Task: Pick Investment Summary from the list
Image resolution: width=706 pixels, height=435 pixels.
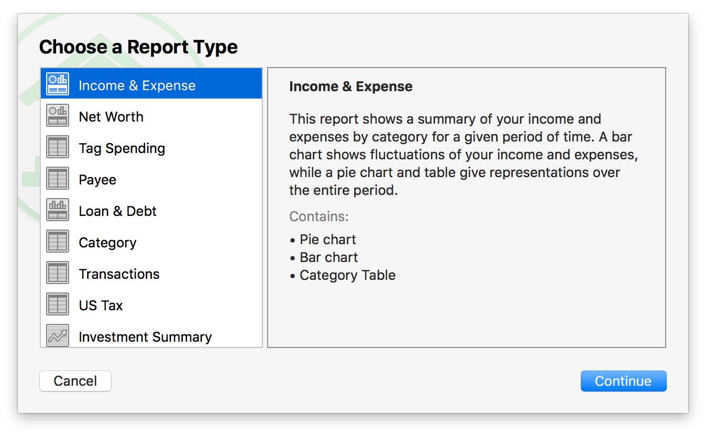Action: (x=145, y=336)
